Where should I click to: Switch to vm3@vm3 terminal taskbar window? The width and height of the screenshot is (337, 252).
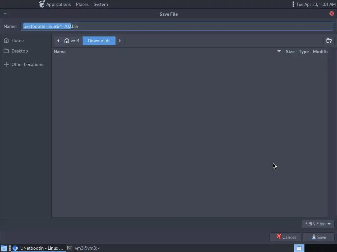tap(83, 248)
